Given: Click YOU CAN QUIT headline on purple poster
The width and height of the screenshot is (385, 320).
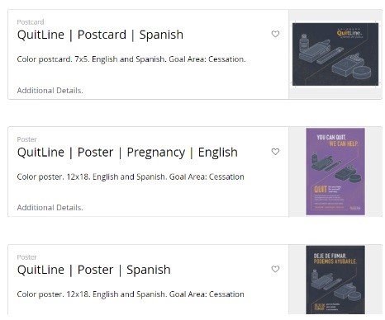Looking at the screenshot, I should point(331,137).
